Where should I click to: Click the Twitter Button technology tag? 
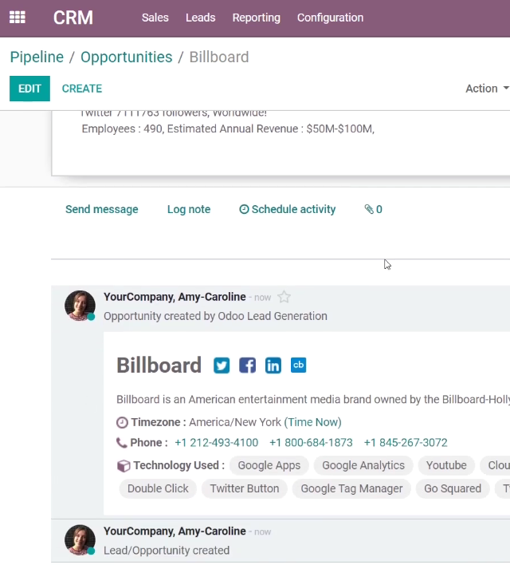(245, 488)
